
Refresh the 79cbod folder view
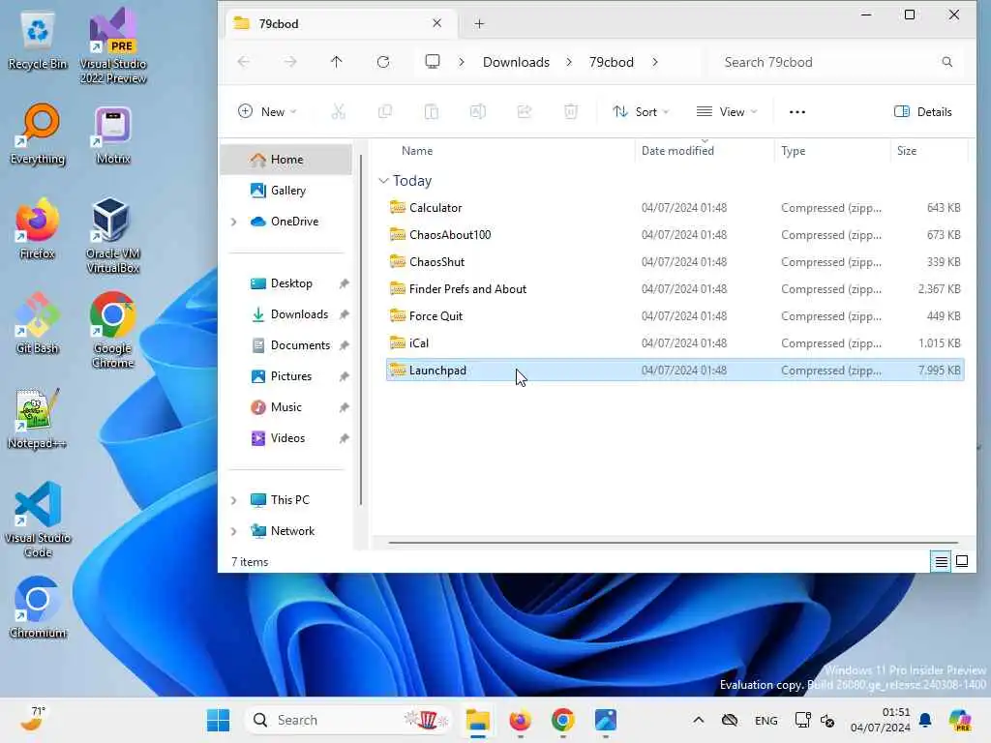pyautogui.click(x=383, y=62)
